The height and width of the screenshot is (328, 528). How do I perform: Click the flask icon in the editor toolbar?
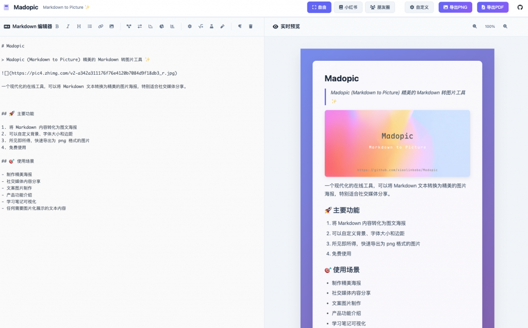point(211,26)
